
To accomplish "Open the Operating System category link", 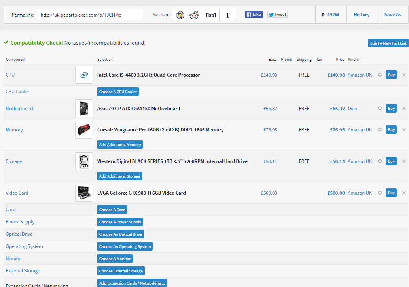I will tap(24, 246).
